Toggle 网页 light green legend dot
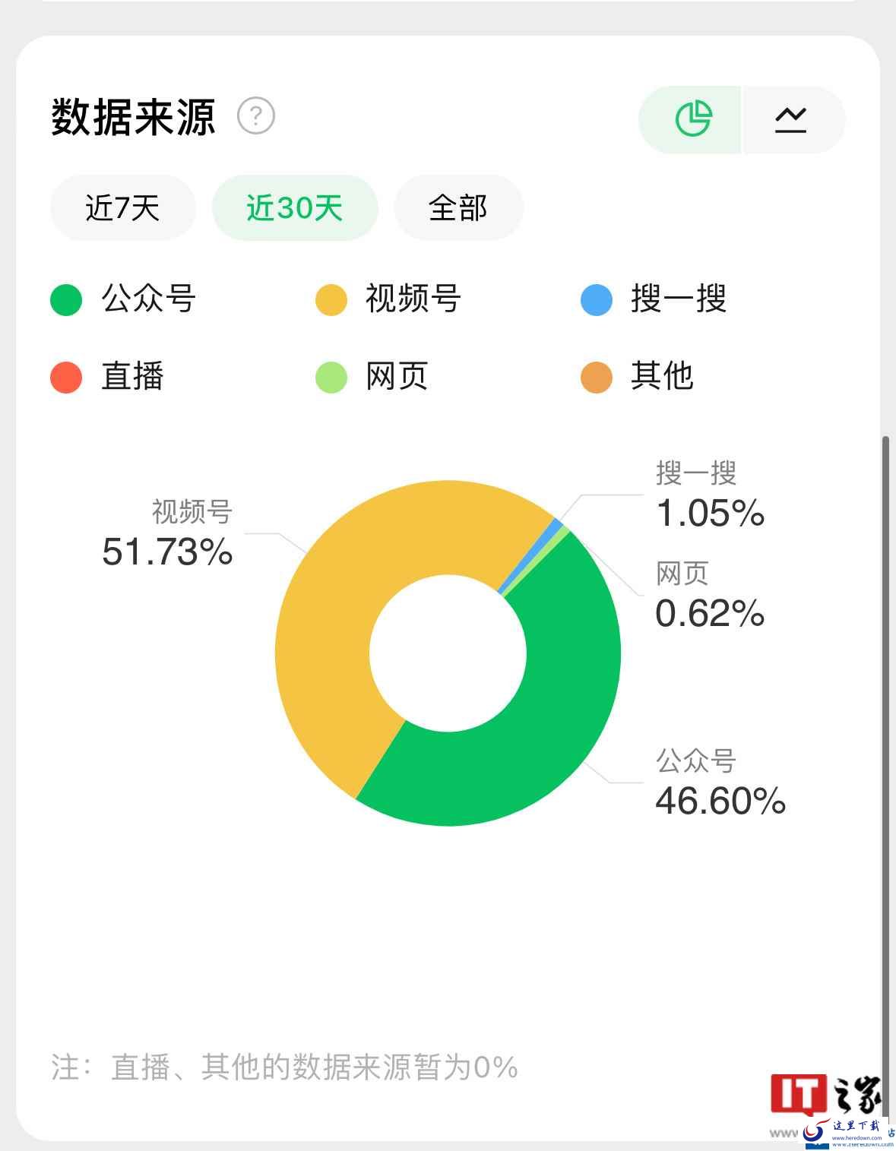This screenshot has height=1151, width=896. point(331,377)
